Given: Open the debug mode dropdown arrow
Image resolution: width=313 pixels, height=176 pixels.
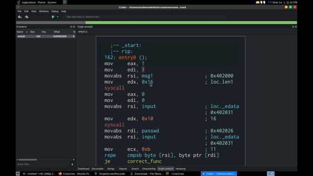Looking at the screenshot, I should tap(58, 17).
